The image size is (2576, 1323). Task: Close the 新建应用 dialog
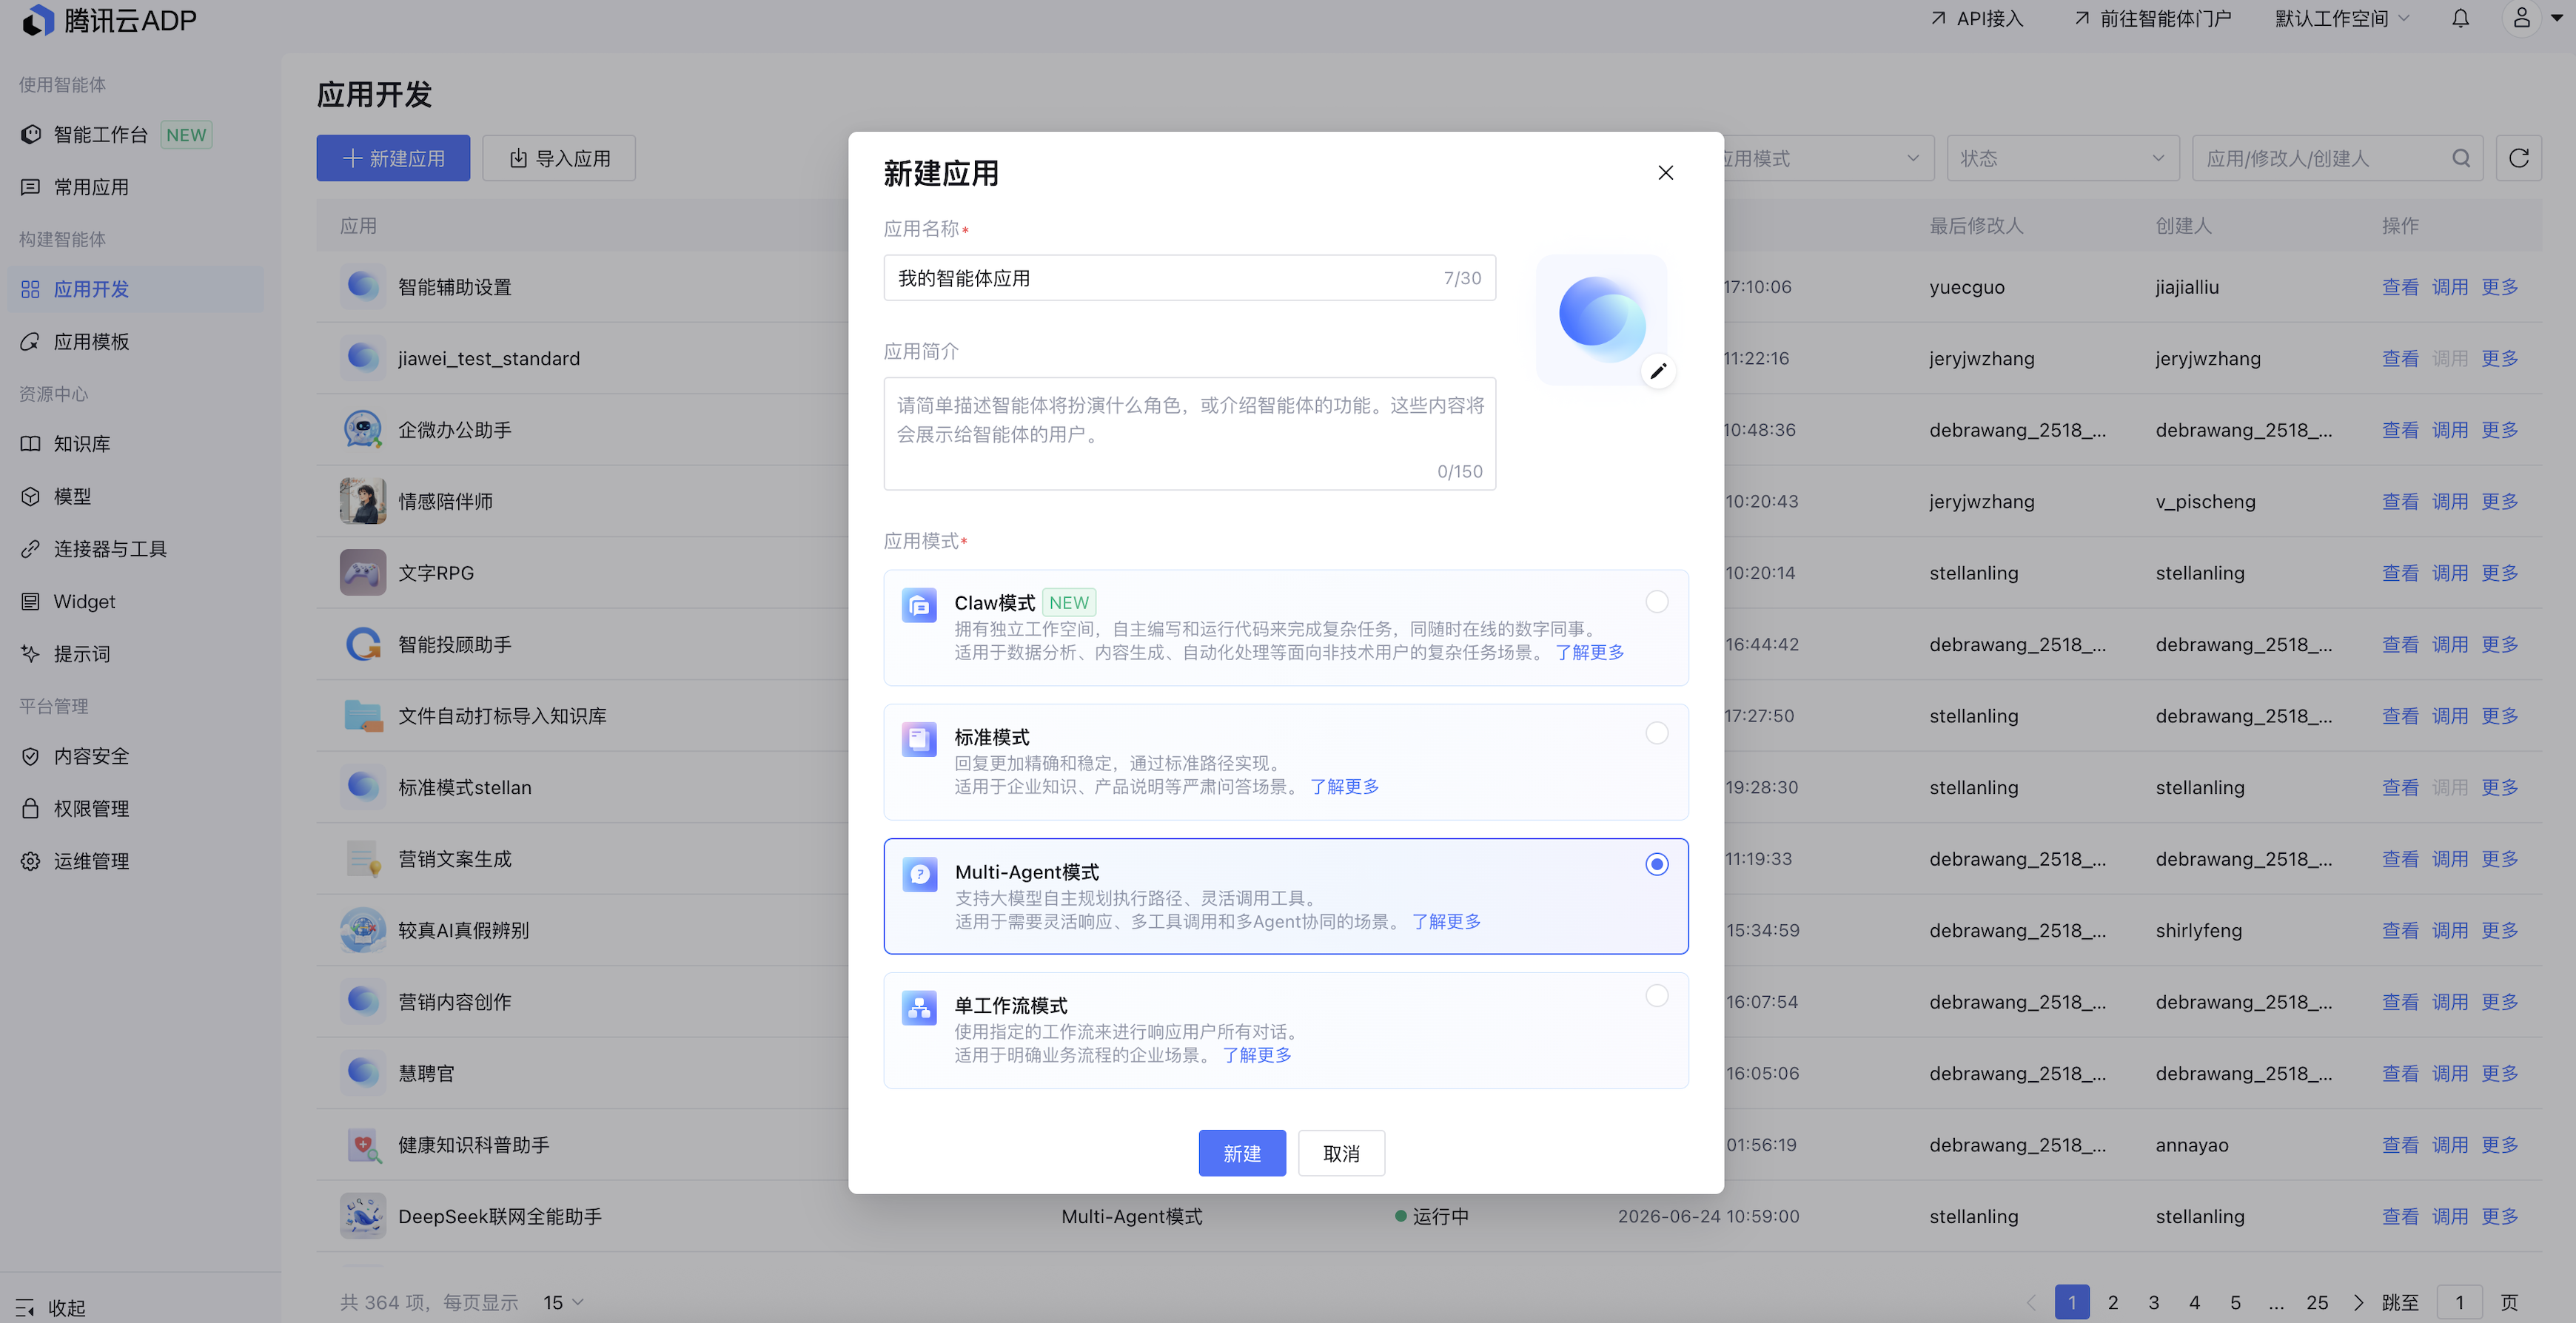(1665, 173)
